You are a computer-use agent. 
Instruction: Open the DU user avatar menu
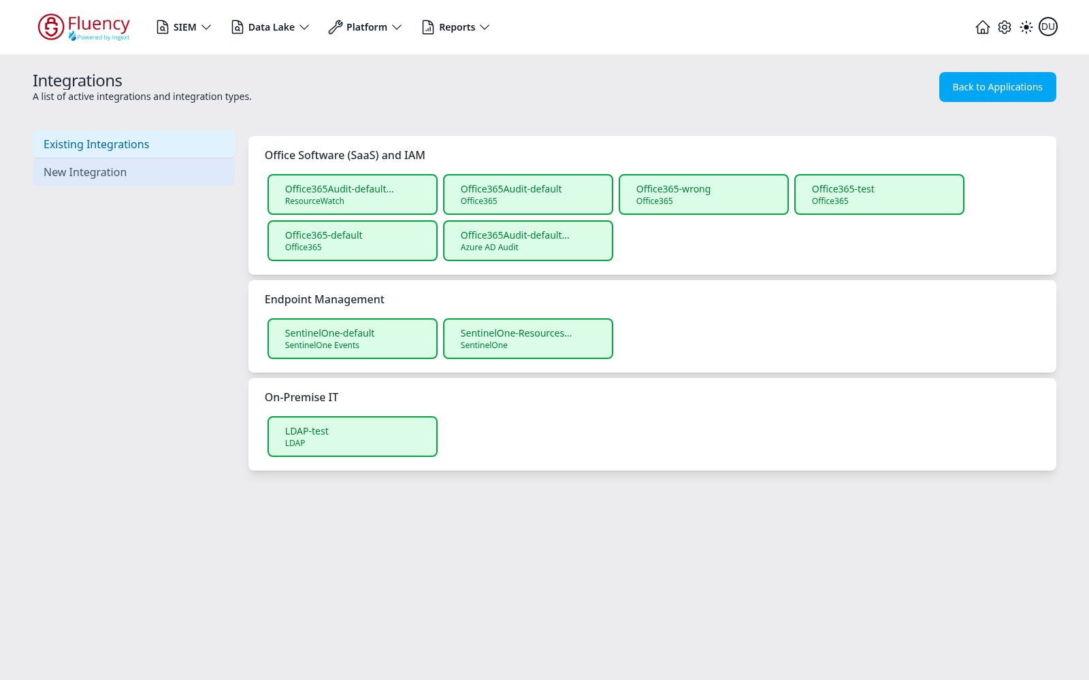(x=1048, y=27)
